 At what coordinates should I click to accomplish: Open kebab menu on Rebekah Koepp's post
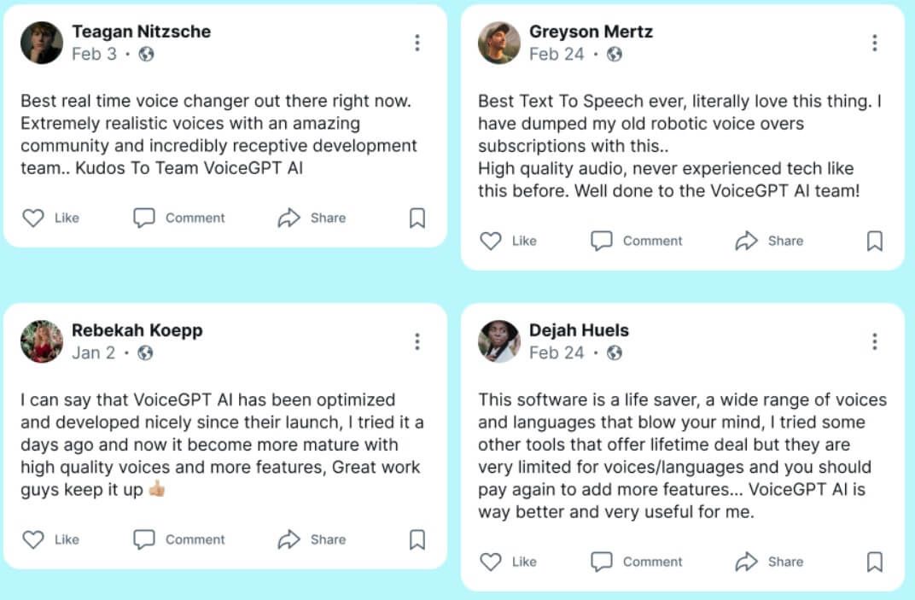(x=417, y=341)
